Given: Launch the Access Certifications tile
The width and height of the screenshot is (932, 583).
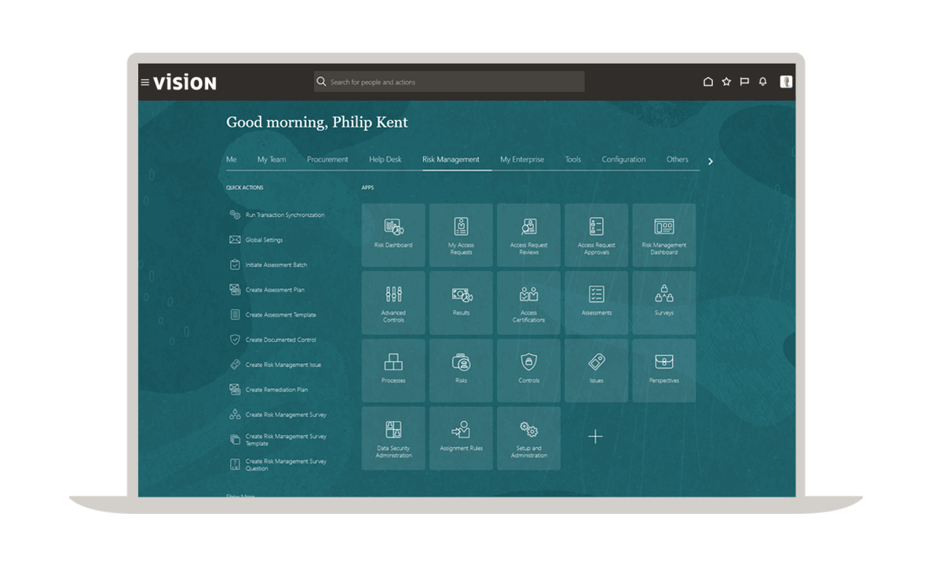Looking at the screenshot, I should pyautogui.click(x=528, y=302).
